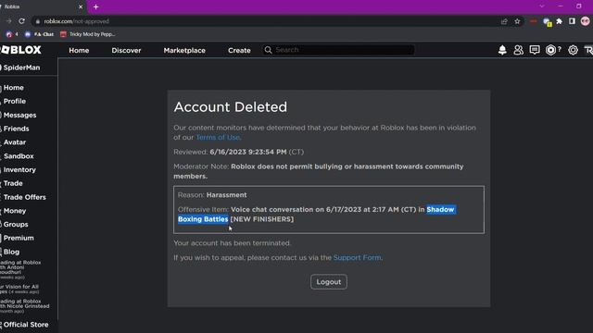593x333 pixels.
Task: Open the Tricky Mod bookmark
Action: point(88,34)
